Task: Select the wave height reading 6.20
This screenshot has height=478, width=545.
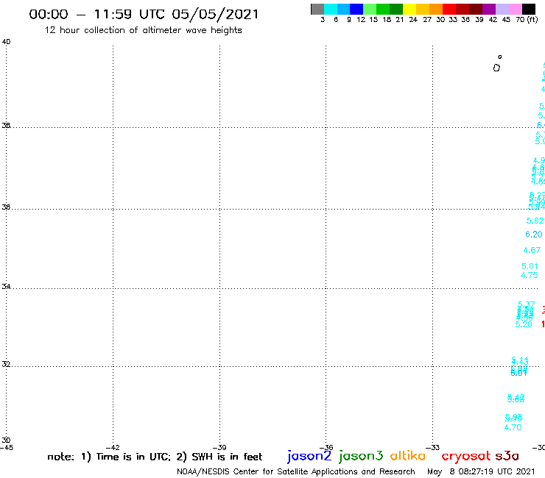Action: 534,235
